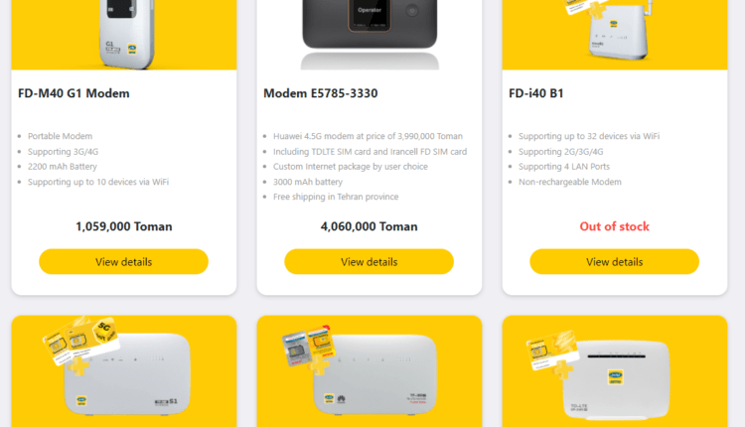Select the FD-i40 B1 product title

point(536,93)
